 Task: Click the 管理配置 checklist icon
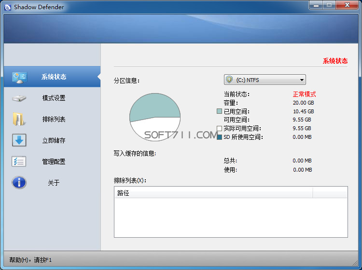[x=19, y=162]
